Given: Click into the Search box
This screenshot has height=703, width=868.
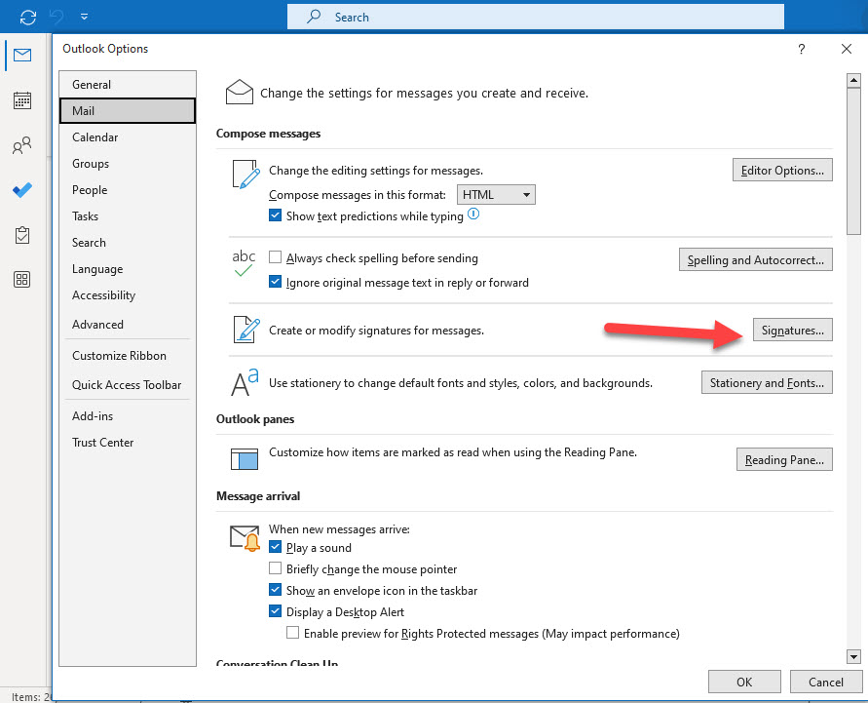Looking at the screenshot, I should coord(535,17).
